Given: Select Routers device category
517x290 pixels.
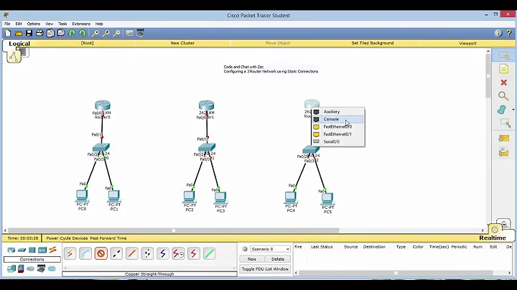Looking at the screenshot, I should click(11, 250).
